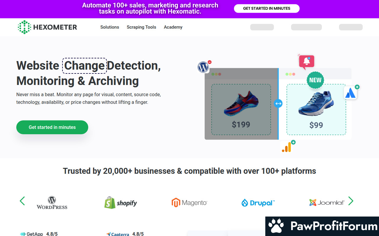Open the Scraping Tools menu
Image resolution: width=379 pixels, height=236 pixels.
(x=141, y=27)
